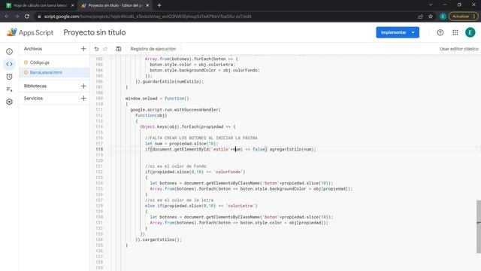Undo the last edit in the editor
Screen dimensions: 481x271
click(x=96, y=49)
